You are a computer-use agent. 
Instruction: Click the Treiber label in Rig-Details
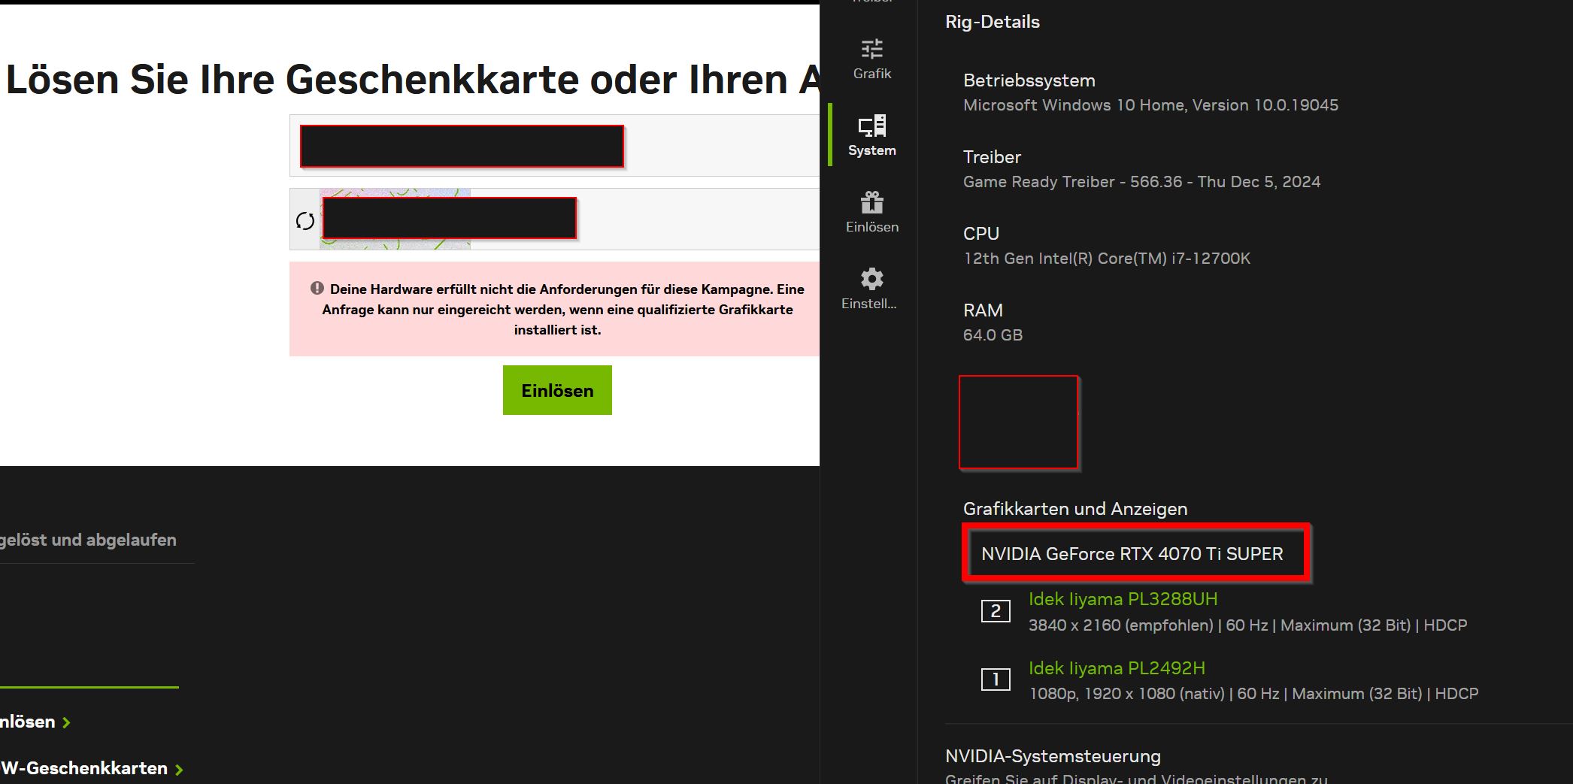992,157
